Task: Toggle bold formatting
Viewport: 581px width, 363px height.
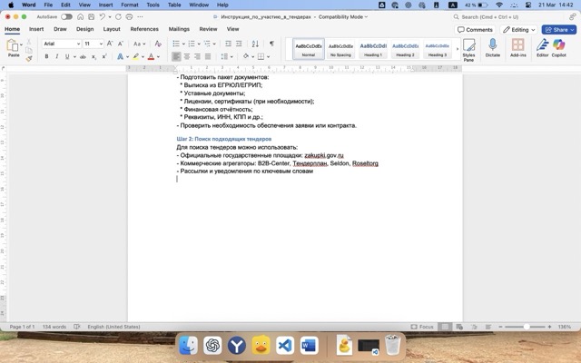Action: click(45, 56)
